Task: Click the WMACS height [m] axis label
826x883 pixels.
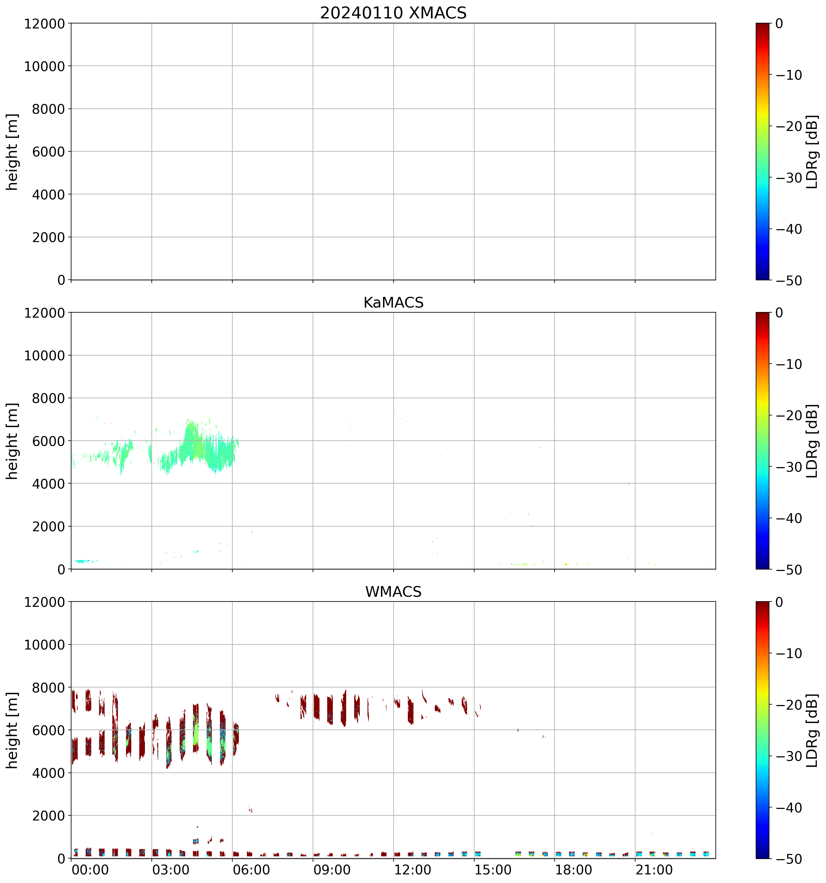Action: [x=12, y=730]
